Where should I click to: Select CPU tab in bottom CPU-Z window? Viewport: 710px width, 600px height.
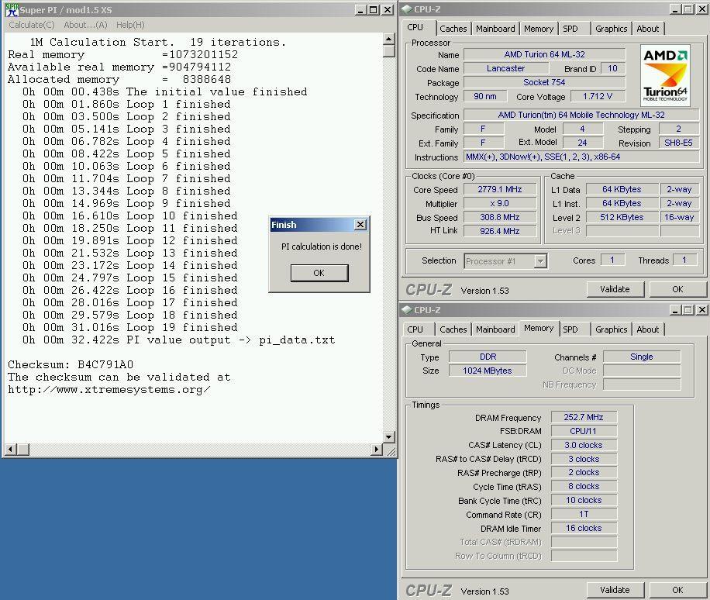pos(415,329)
